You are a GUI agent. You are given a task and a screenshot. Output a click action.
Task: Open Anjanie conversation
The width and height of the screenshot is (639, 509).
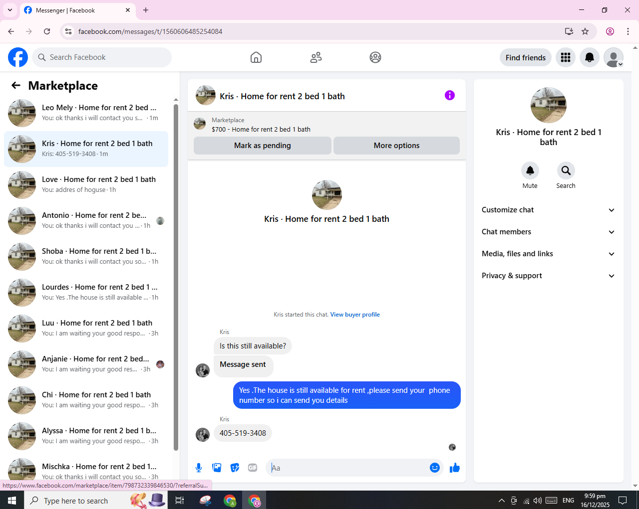click(x=86, y=364)
